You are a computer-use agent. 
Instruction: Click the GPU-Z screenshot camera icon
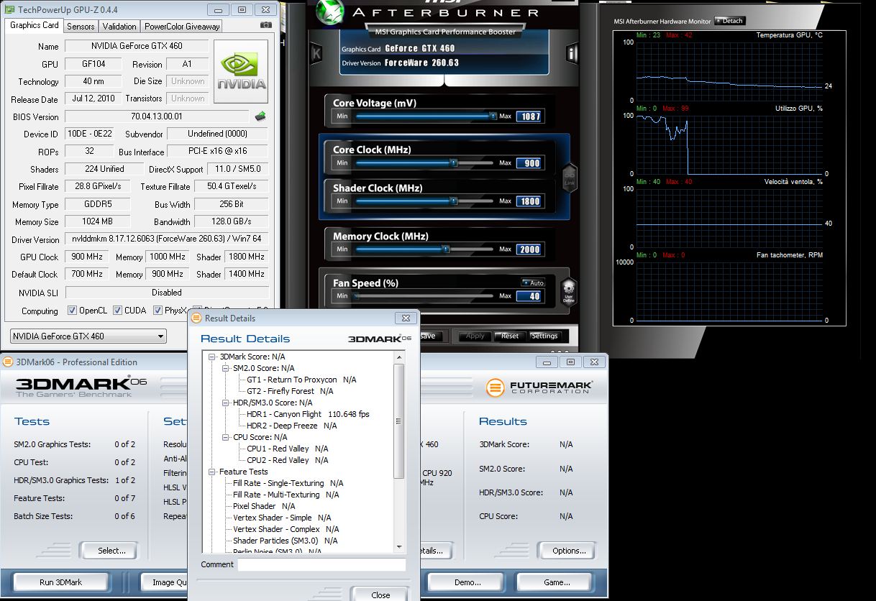(267, 25)
